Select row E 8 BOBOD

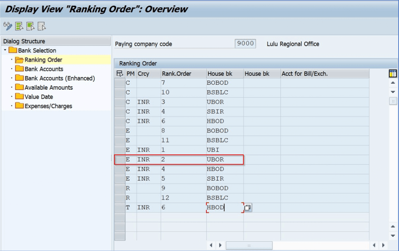120,131
